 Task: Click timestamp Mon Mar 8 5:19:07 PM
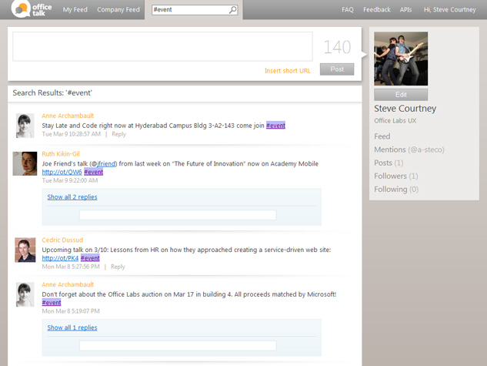coord(71,311)
